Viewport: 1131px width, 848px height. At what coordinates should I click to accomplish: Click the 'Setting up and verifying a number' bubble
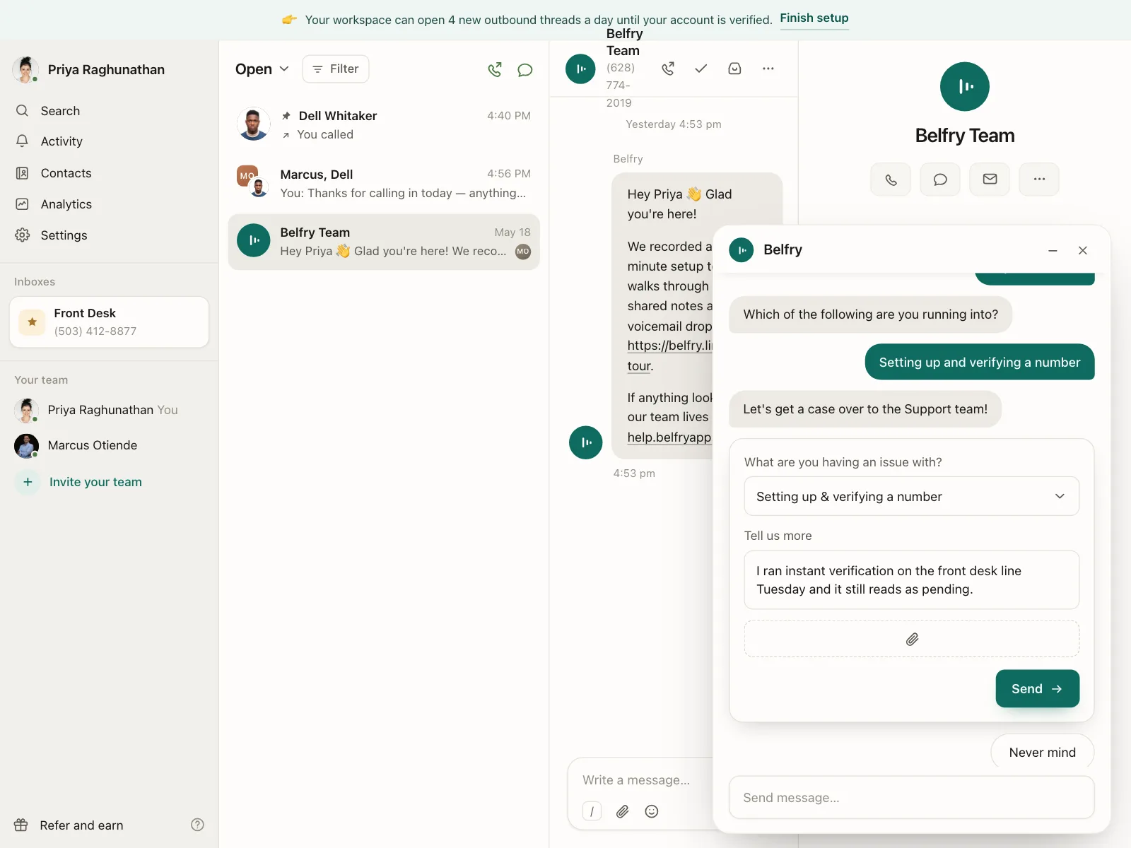click(x=980, y=363)
